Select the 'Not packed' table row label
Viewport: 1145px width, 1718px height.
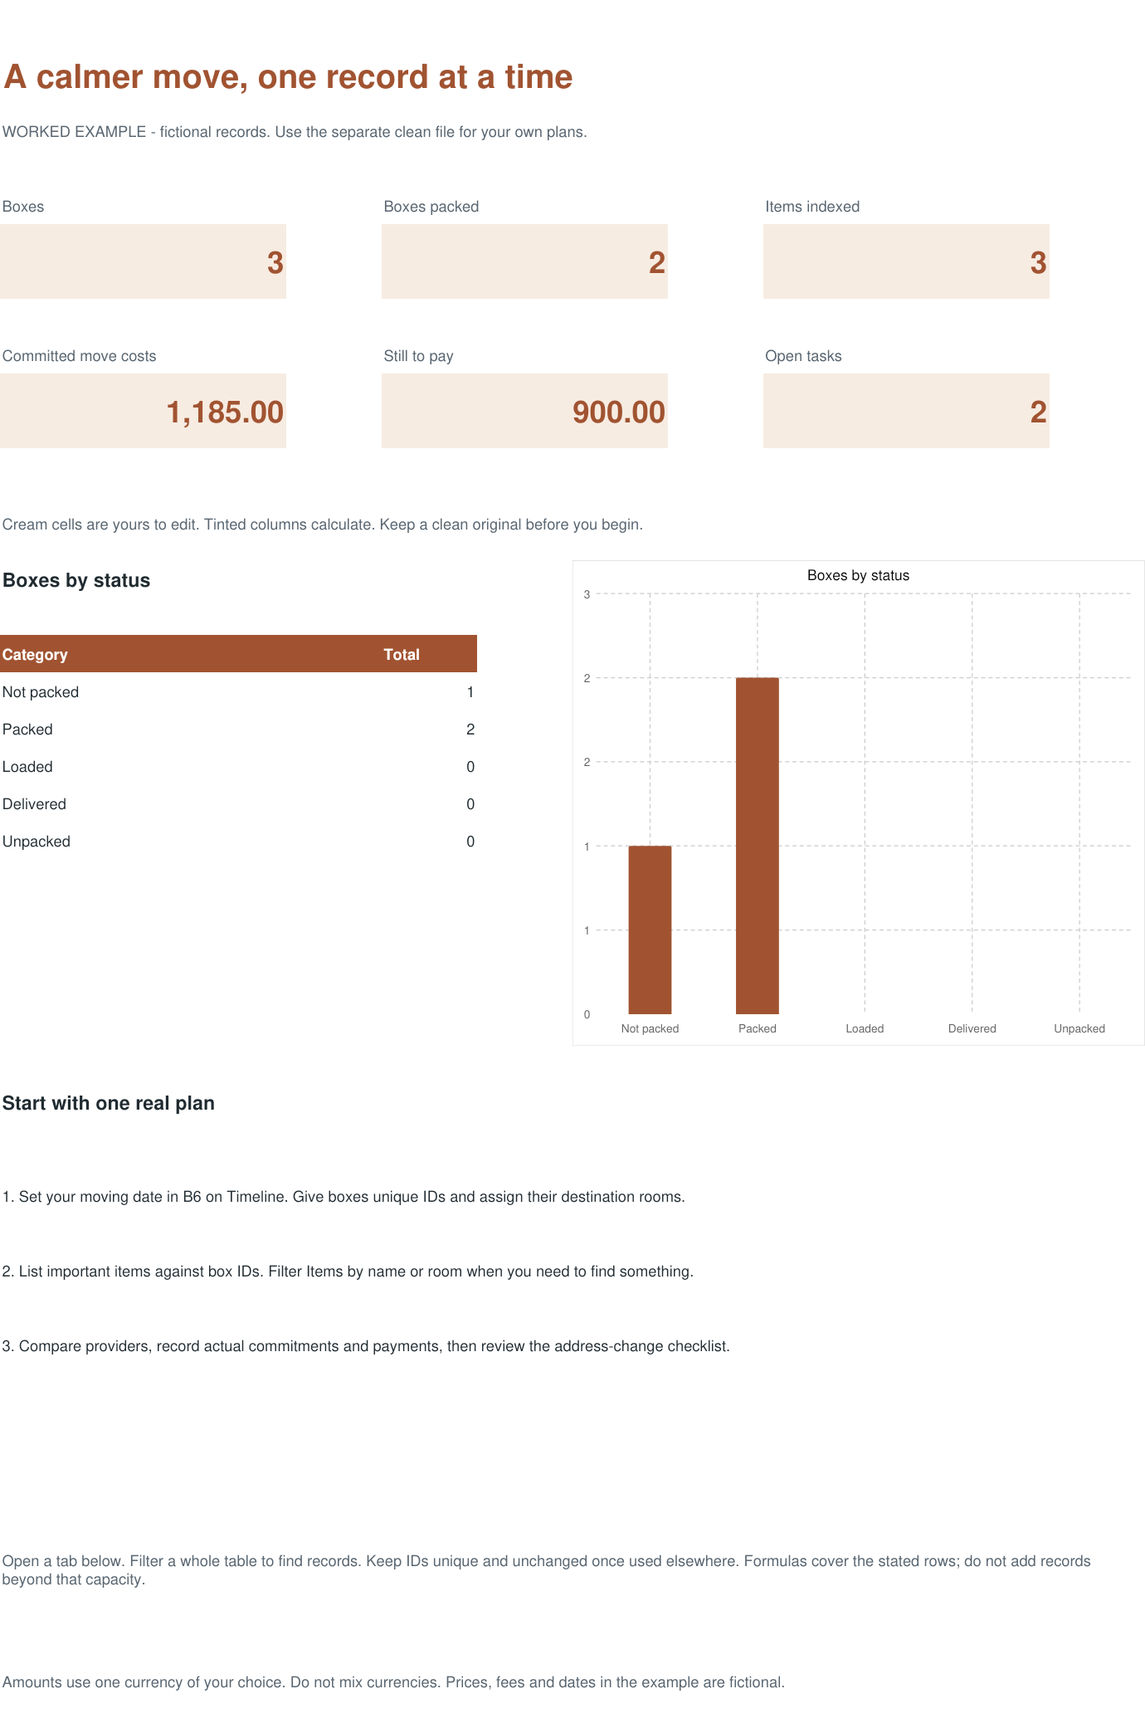41,692
